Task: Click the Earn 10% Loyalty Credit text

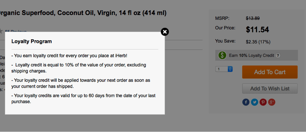Action: pos(252,56)
